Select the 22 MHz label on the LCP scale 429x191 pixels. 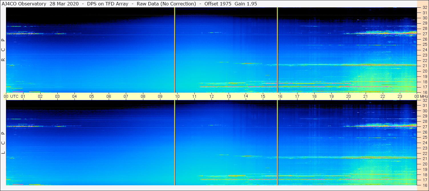point(425,153)
